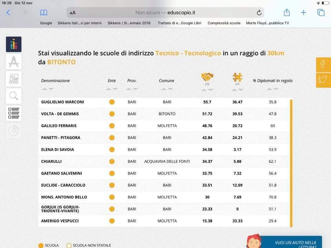331x248 pixels.
Task: Sort handshake index column ascending arrow
Action: [204, 90]
